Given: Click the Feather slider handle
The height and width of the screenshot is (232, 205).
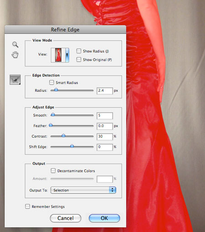Looking at the screenshot, I should [x=51, y=125].
